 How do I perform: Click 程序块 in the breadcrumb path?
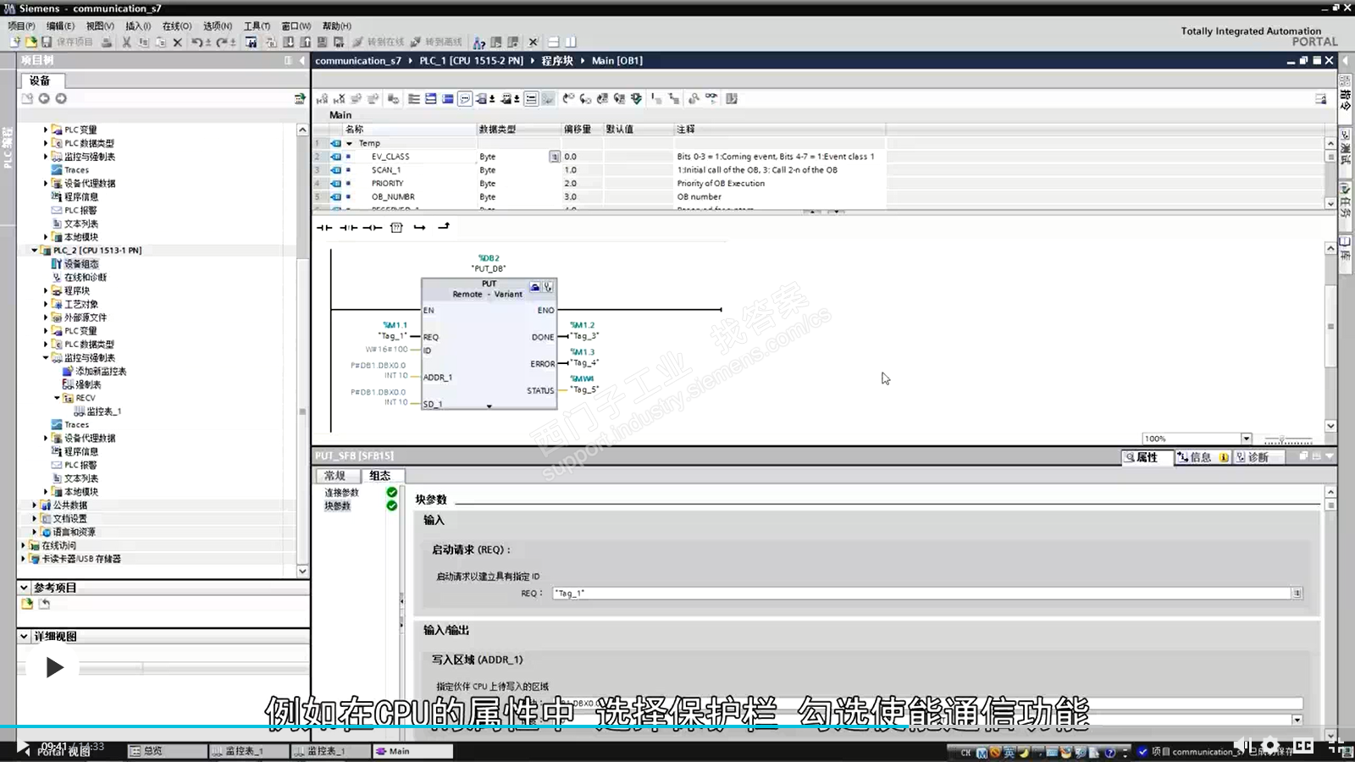(557, 60)
